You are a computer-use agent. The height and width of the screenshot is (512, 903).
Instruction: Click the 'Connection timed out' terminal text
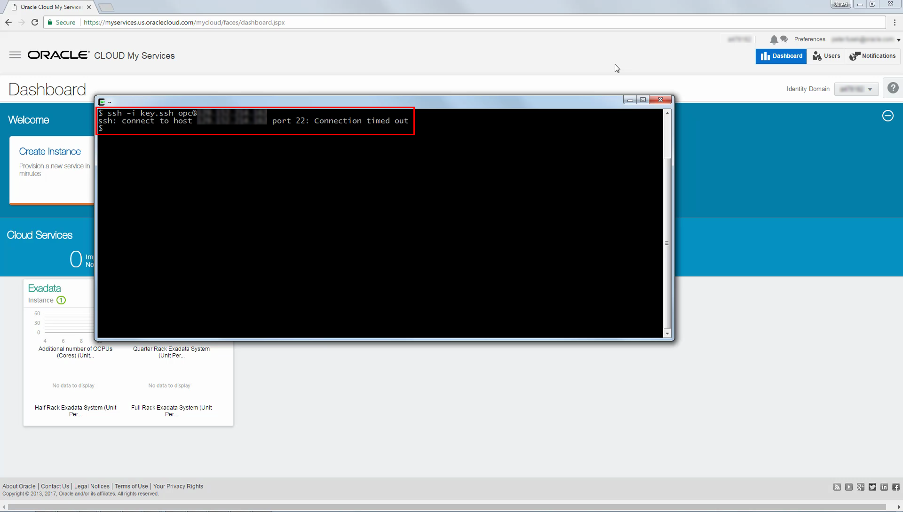[361, 121]
